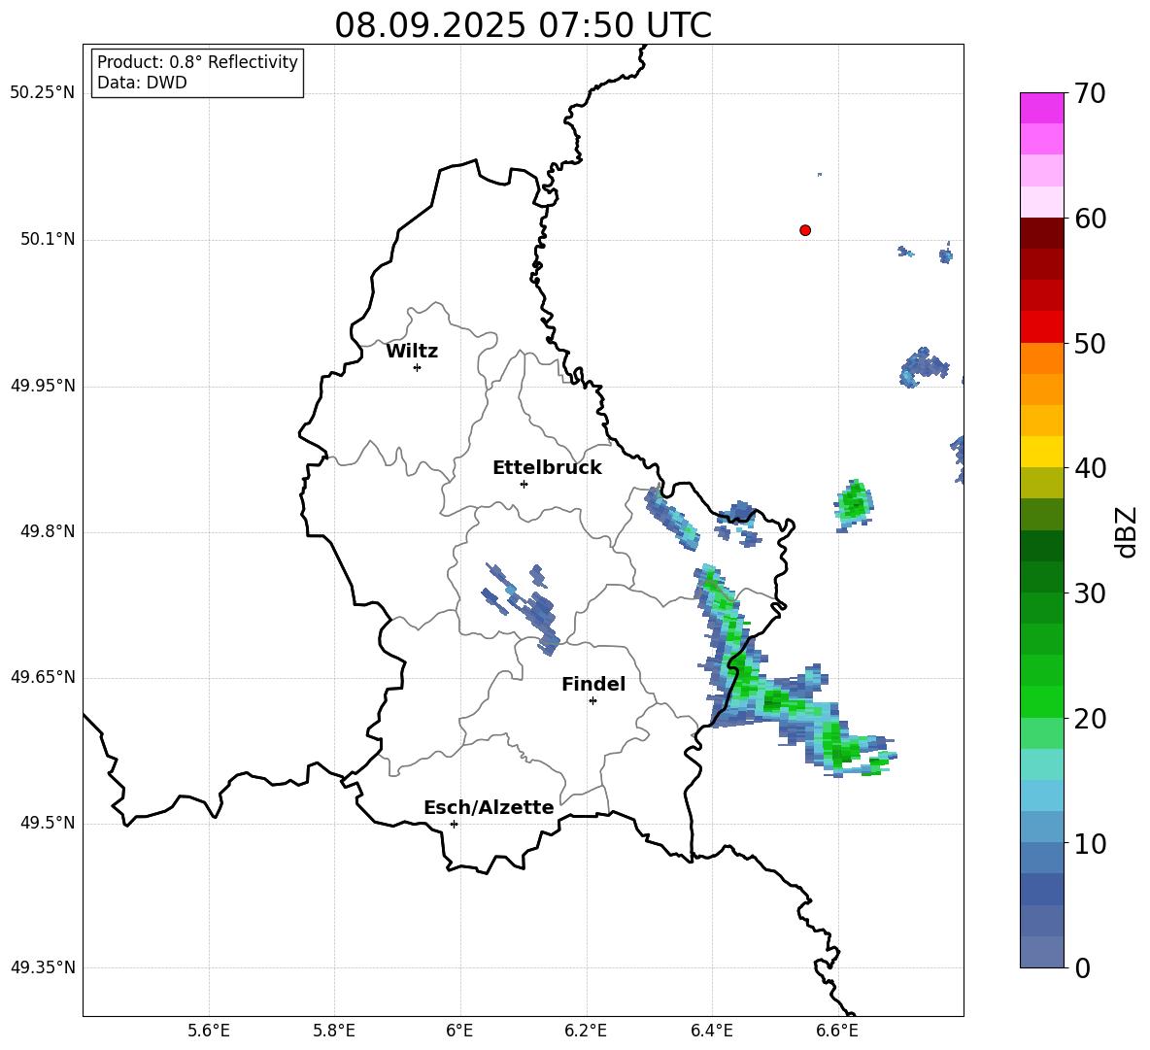
Task: Click the 6°E longitude label
Action: click(459, 1031)
